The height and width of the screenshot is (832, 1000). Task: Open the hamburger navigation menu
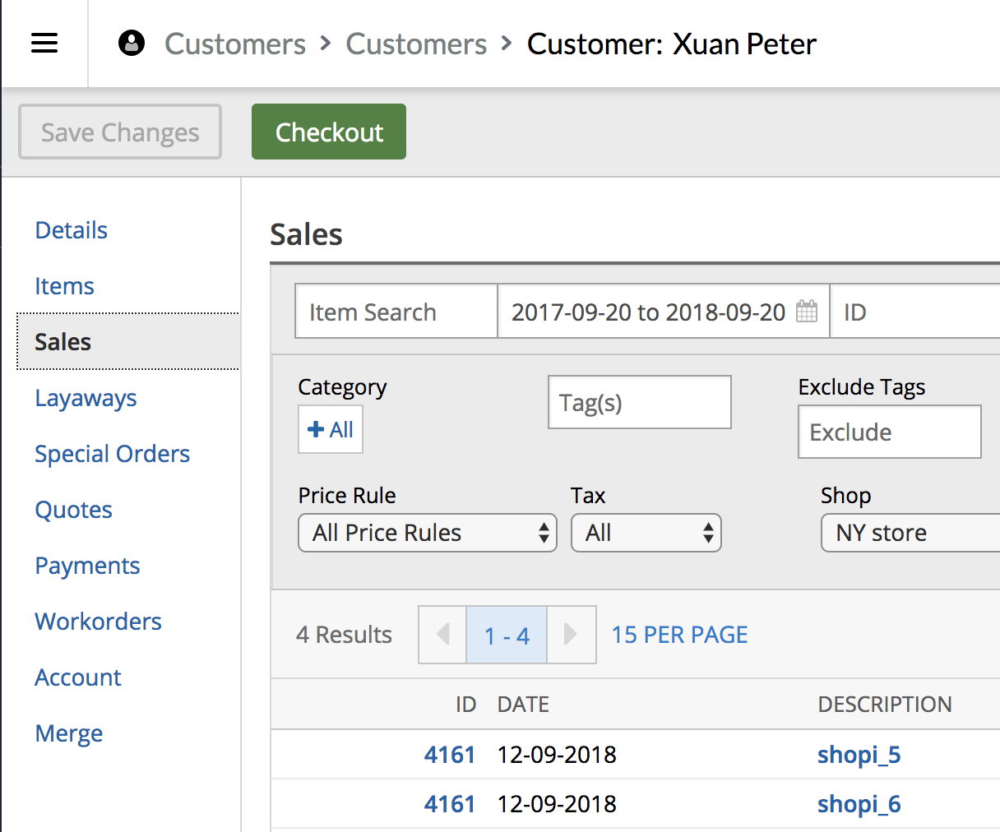44,44
